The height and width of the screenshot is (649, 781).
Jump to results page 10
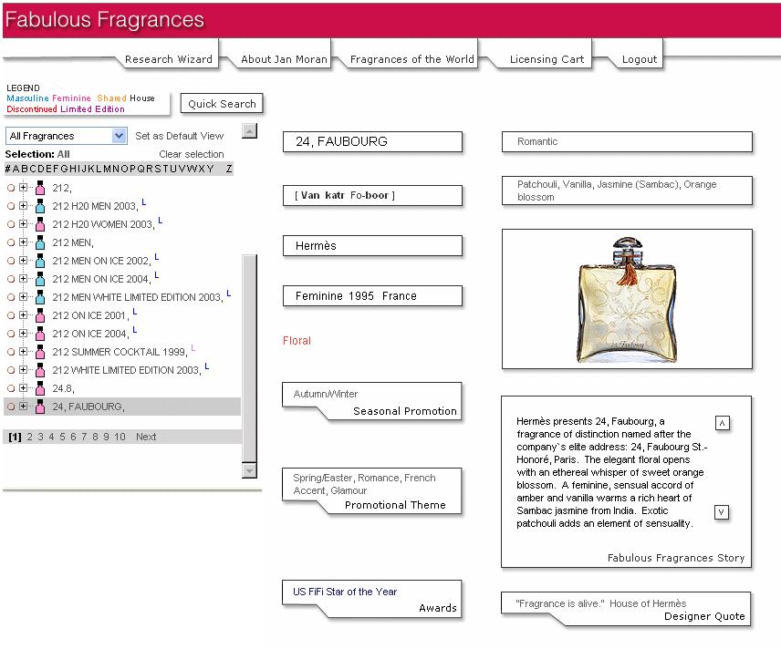(x=120, y=437)
